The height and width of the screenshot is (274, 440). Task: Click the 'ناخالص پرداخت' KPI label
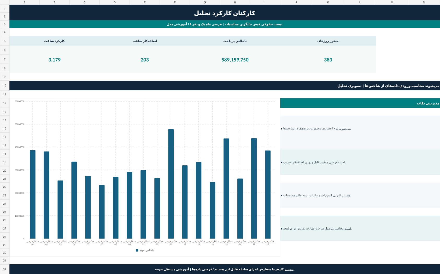(235, 41)
